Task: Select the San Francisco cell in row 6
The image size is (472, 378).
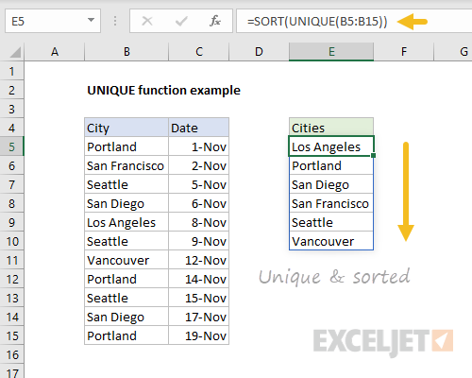Action: (126, 165)
